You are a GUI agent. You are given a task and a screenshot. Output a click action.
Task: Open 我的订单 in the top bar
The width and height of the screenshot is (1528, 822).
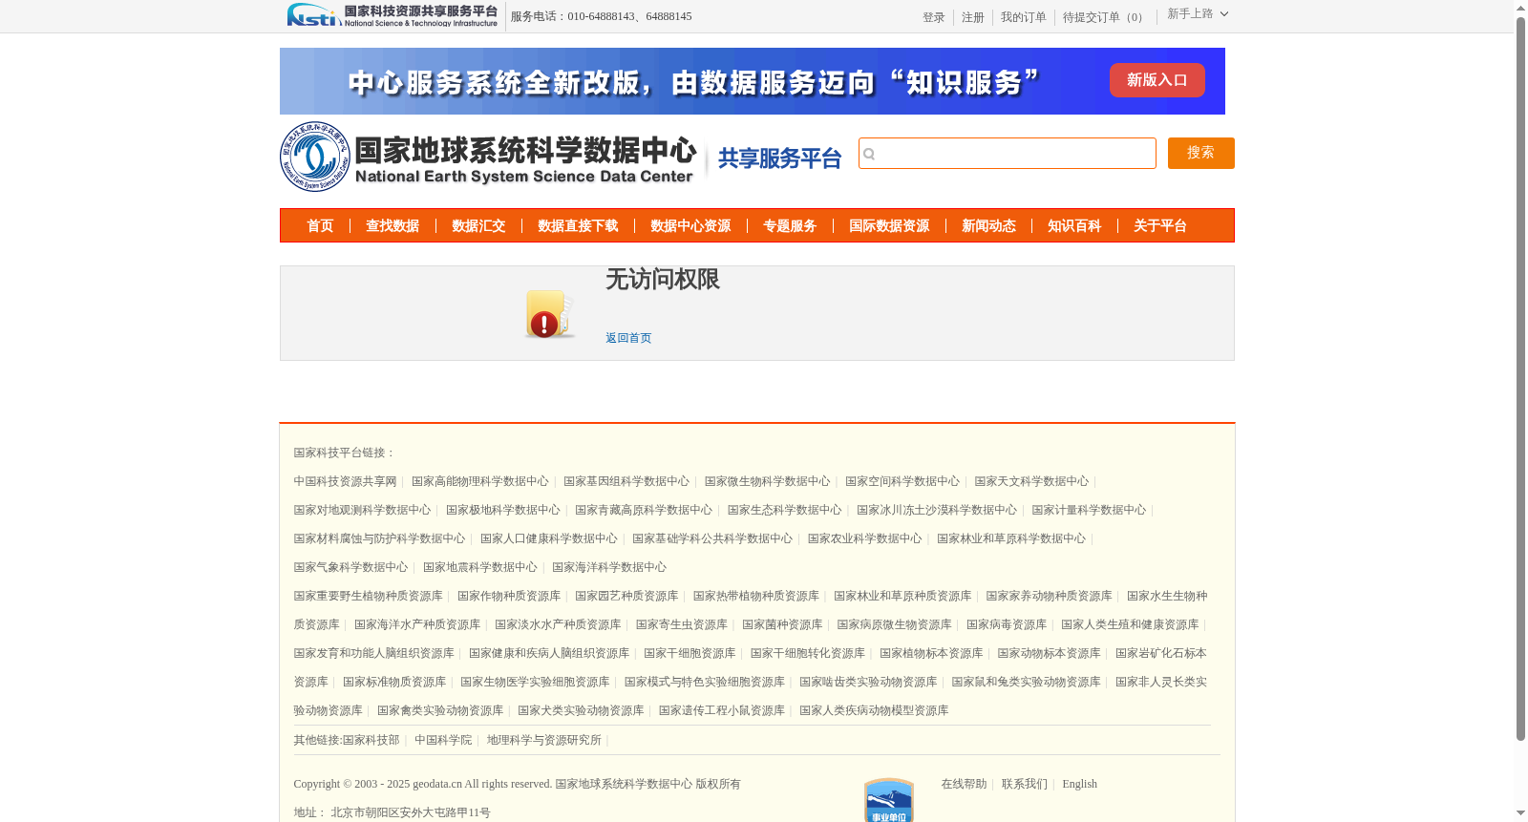(x=1024, y=17)
